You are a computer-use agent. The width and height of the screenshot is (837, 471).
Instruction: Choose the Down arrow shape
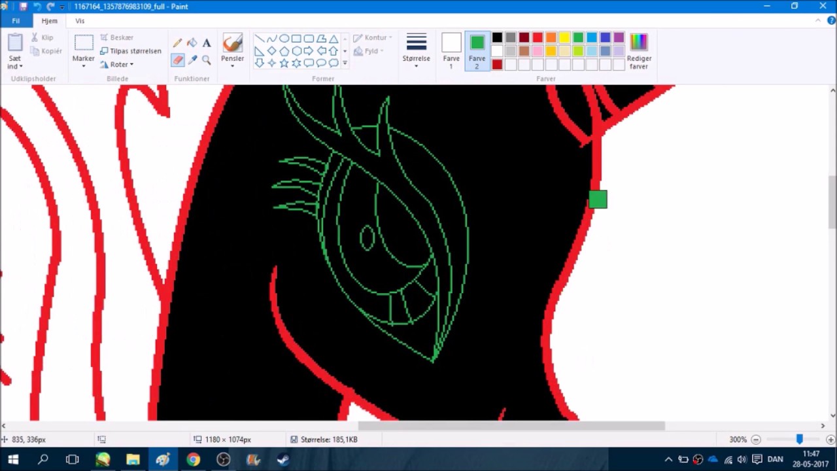[259, 63]
